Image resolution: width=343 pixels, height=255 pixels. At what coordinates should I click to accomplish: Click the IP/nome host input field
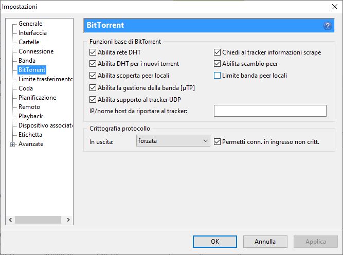pos(270,111)
